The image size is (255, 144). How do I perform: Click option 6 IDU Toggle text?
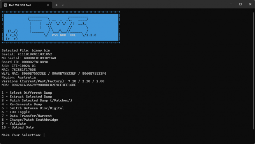(16, 112)
